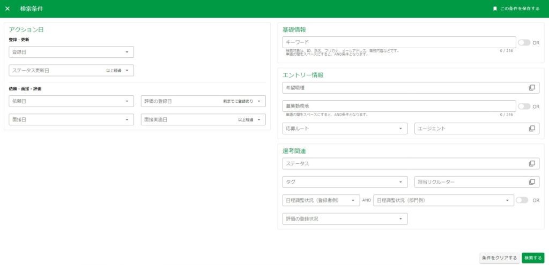
Task: Expand the タグ dropdown
Action: 400,182
